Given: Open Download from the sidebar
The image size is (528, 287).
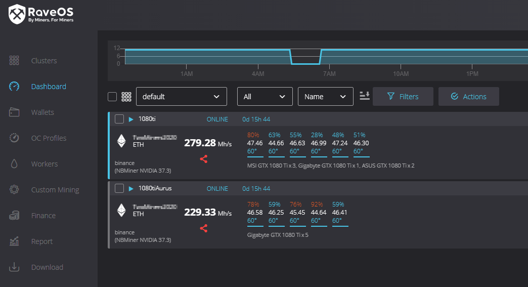Looking at the screenshot, I should (47, 267).
